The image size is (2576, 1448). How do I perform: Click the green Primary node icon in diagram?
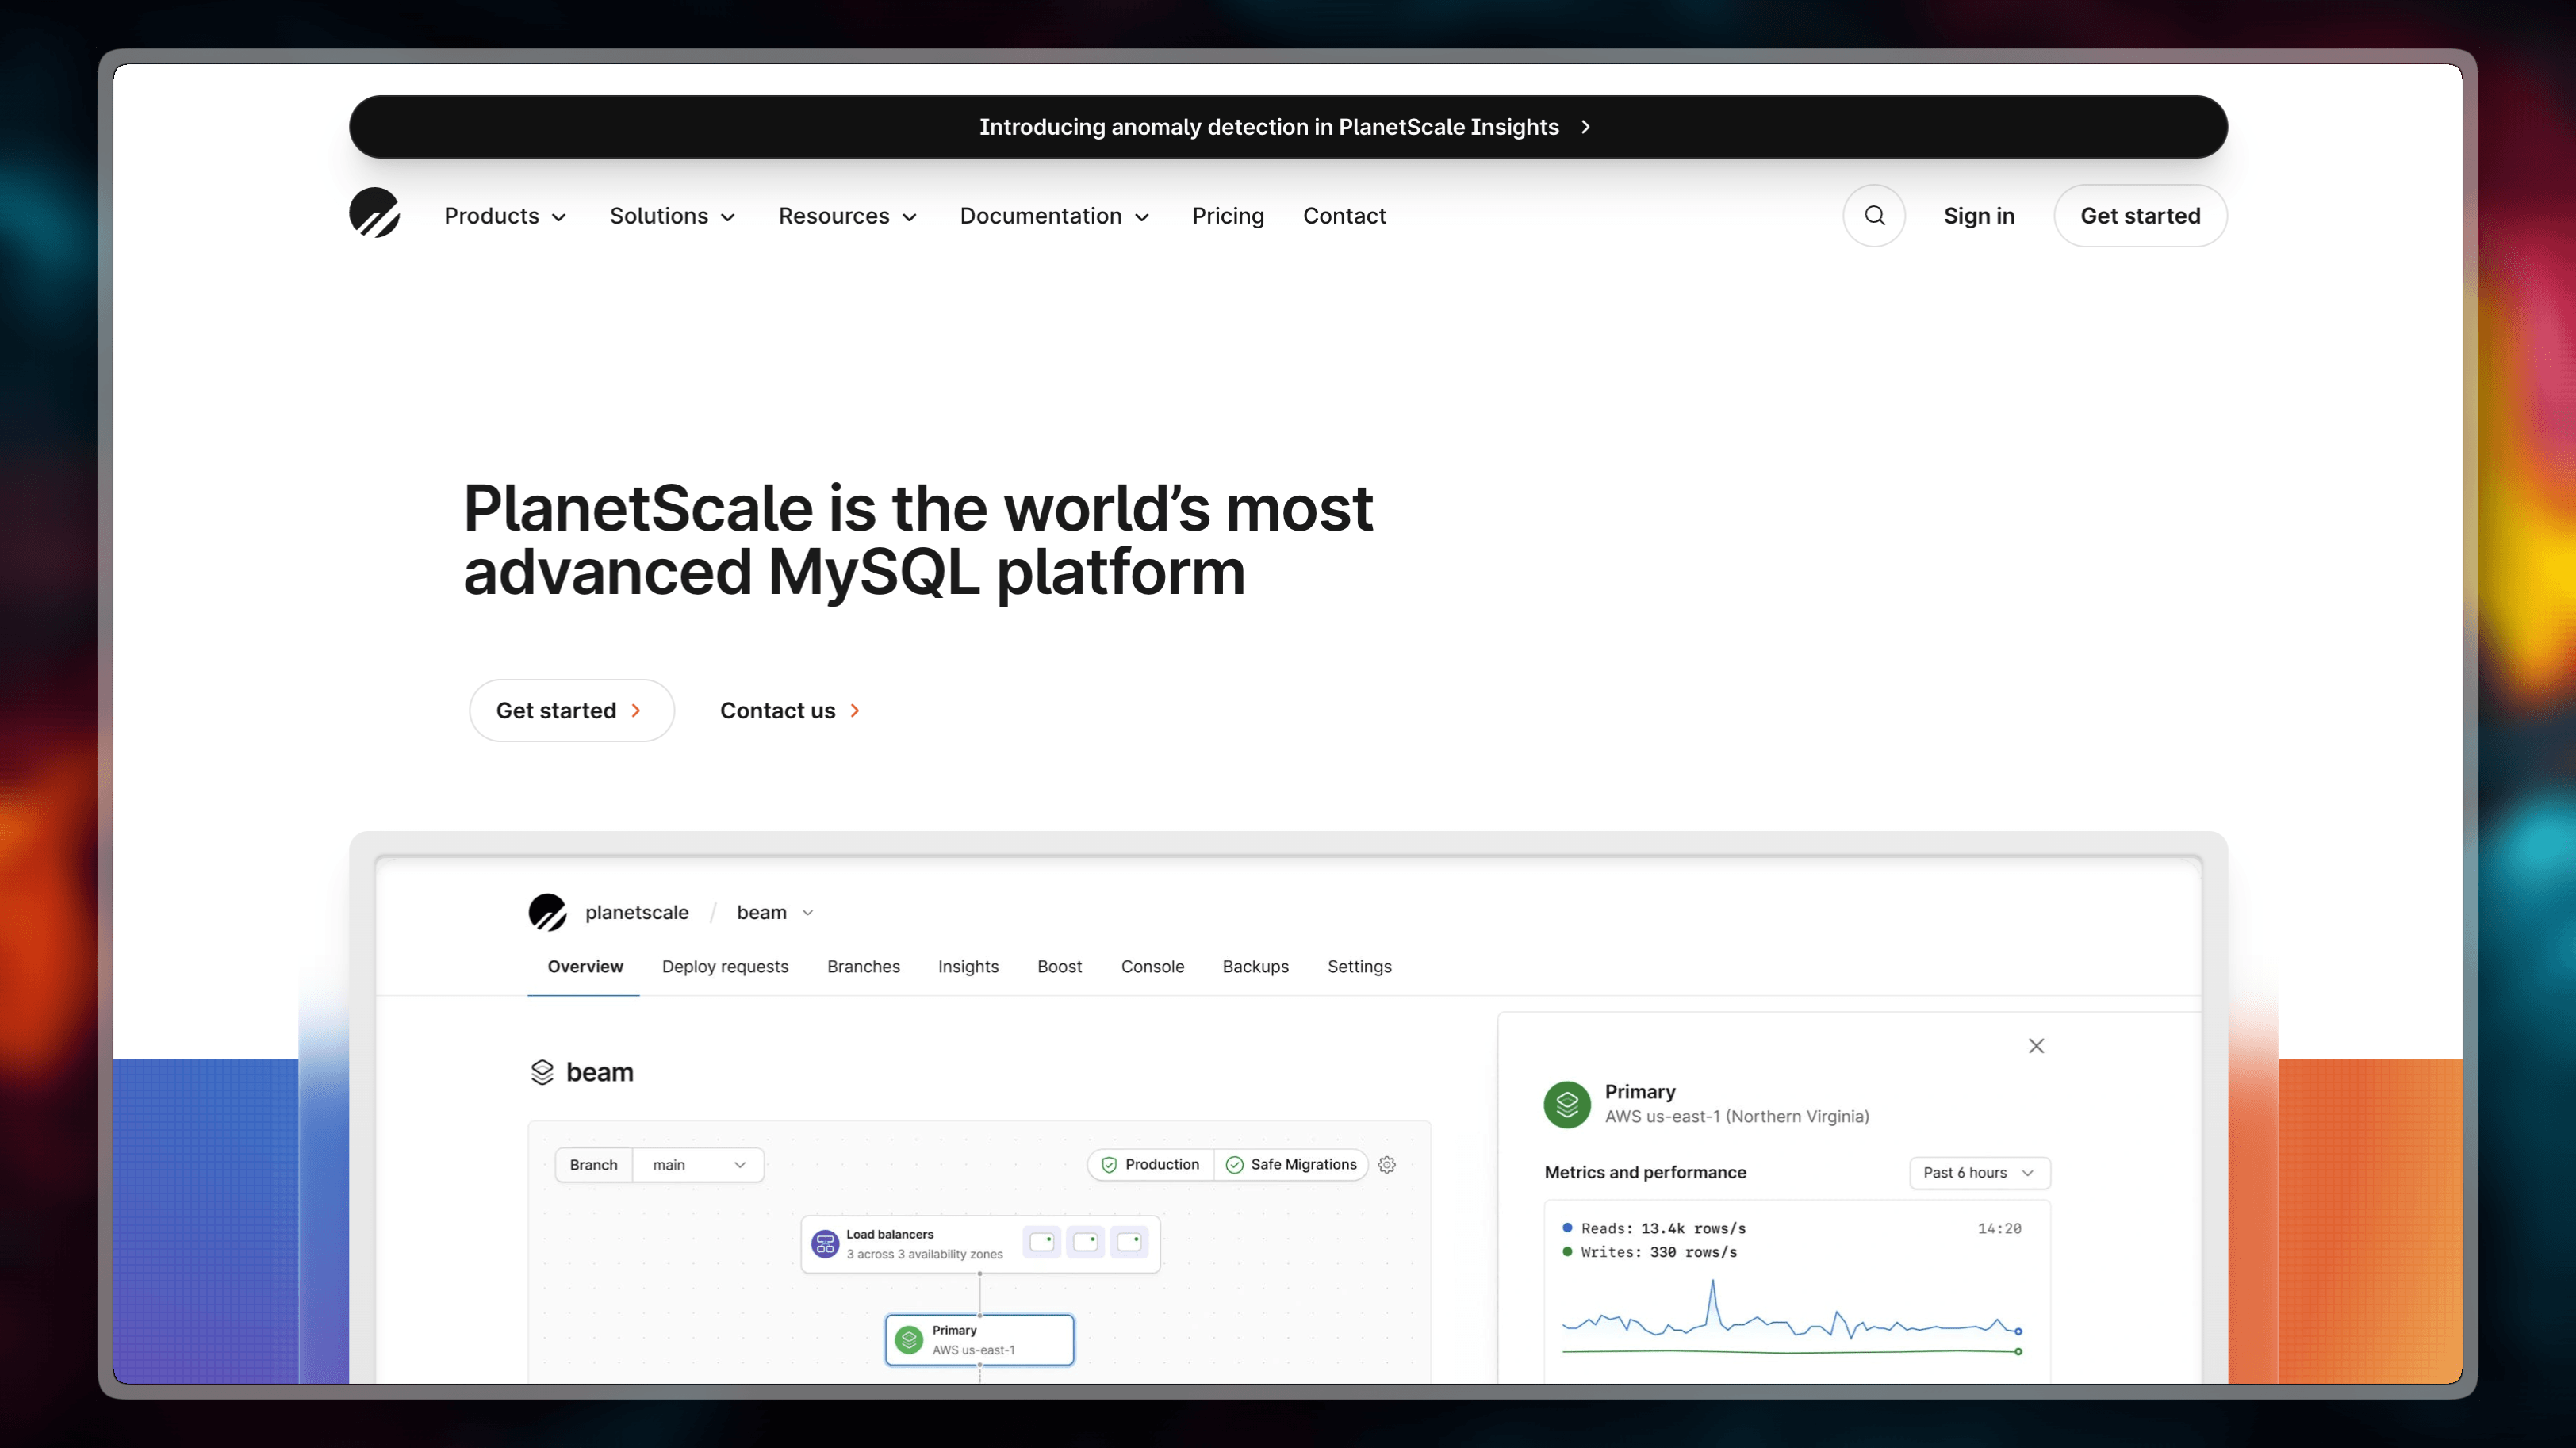pyautogui.click(x=909, y=1340)
